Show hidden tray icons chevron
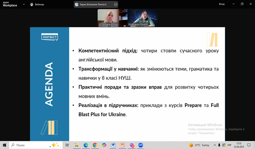This screenshot has height=149, width=255. point(215,145)
